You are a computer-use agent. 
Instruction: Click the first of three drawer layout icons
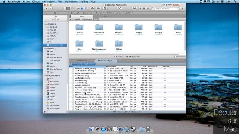point(140,9)
